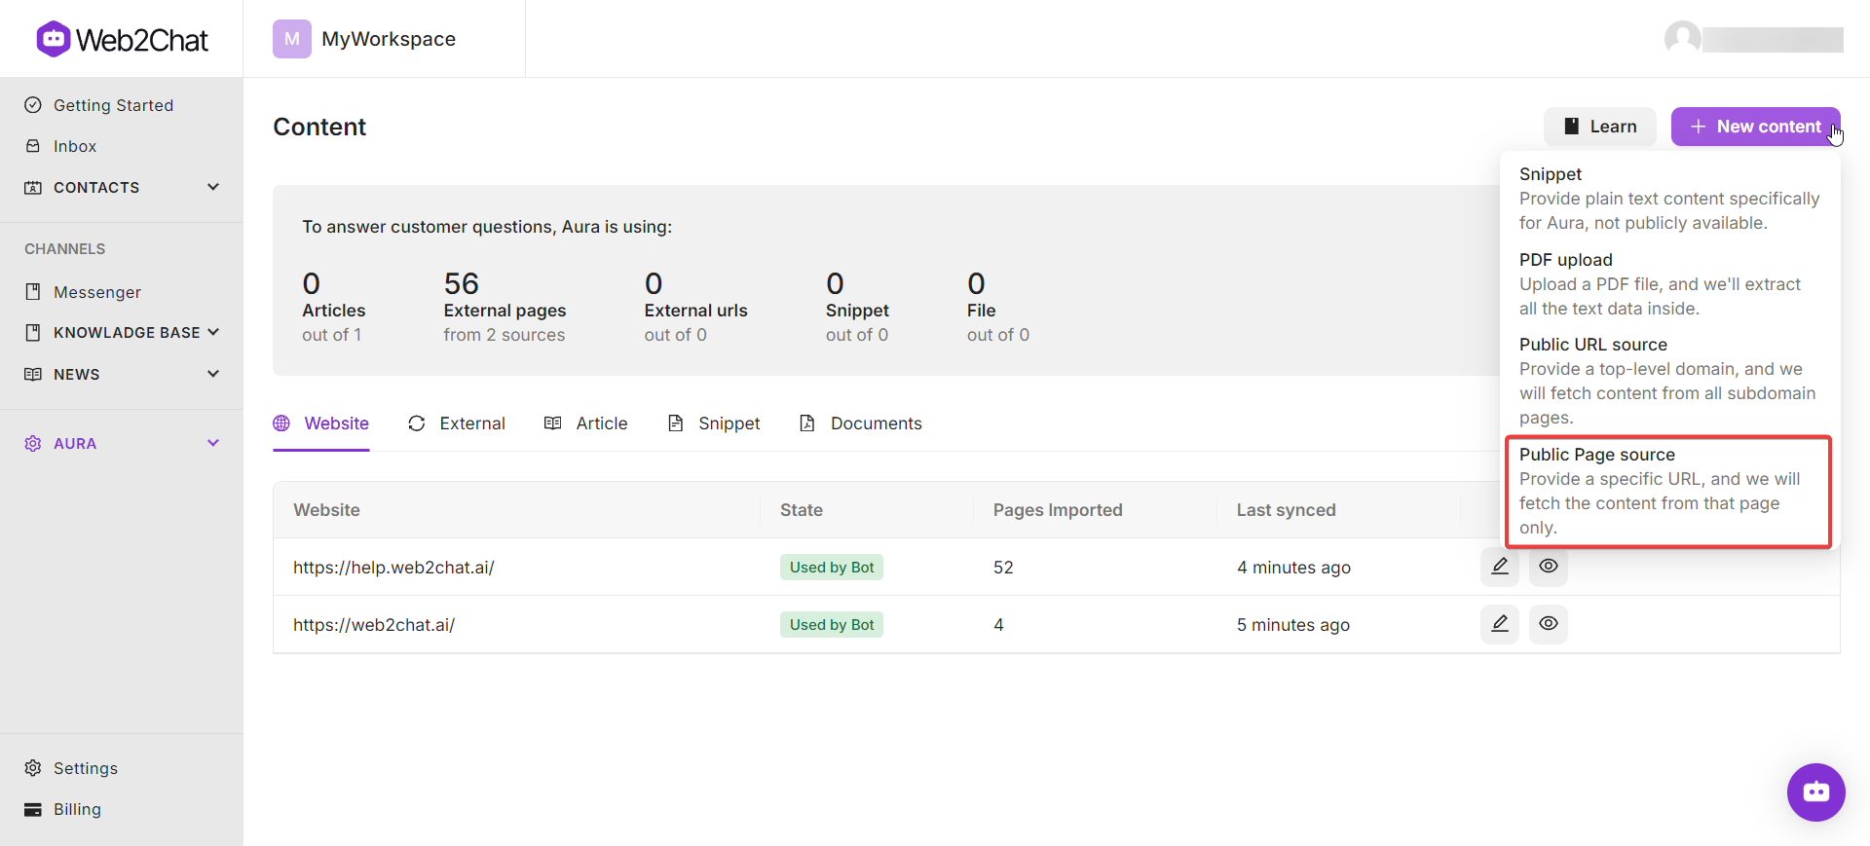The height and width of the screenshot is (846, 1870).
Task: Collapse the AURA chevron
Action: click(213, 443)
